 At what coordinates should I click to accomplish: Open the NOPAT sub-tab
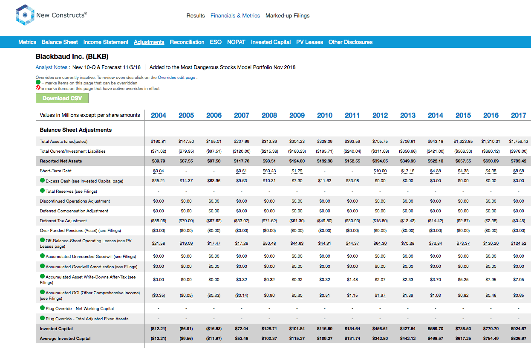[x=236, y=42]
